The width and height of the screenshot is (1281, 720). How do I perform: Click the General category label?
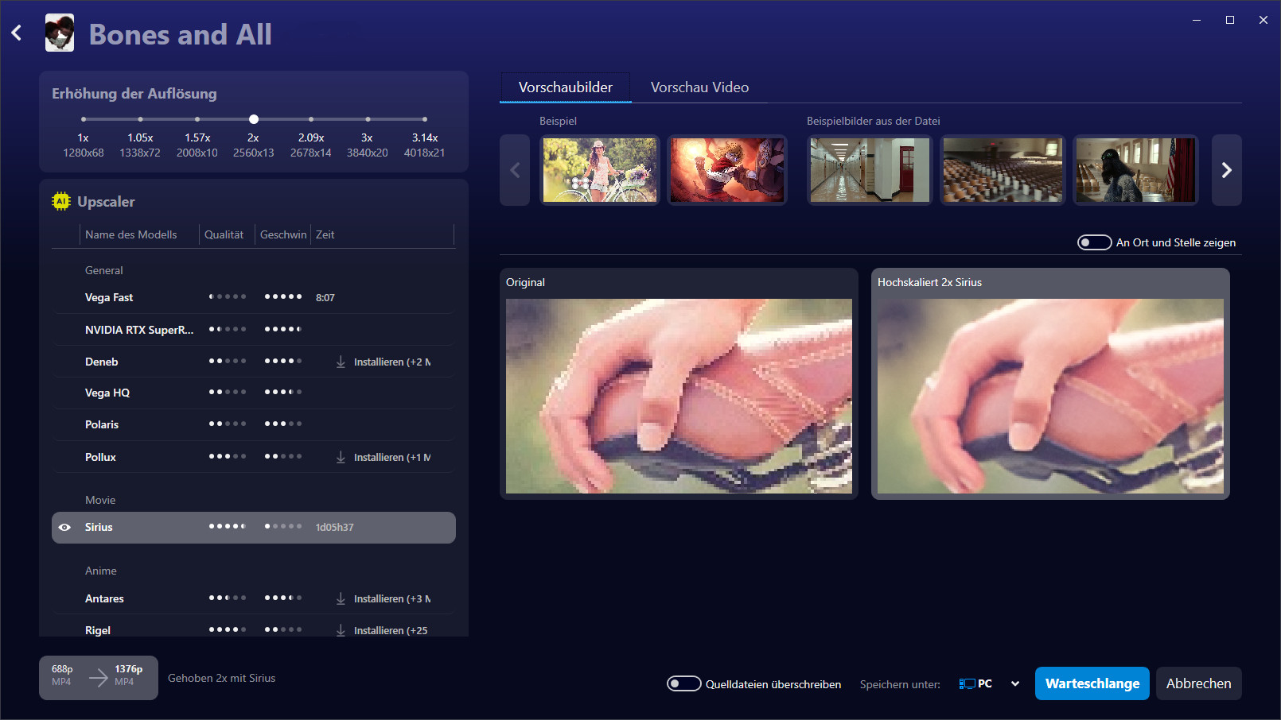coord(104,270)
